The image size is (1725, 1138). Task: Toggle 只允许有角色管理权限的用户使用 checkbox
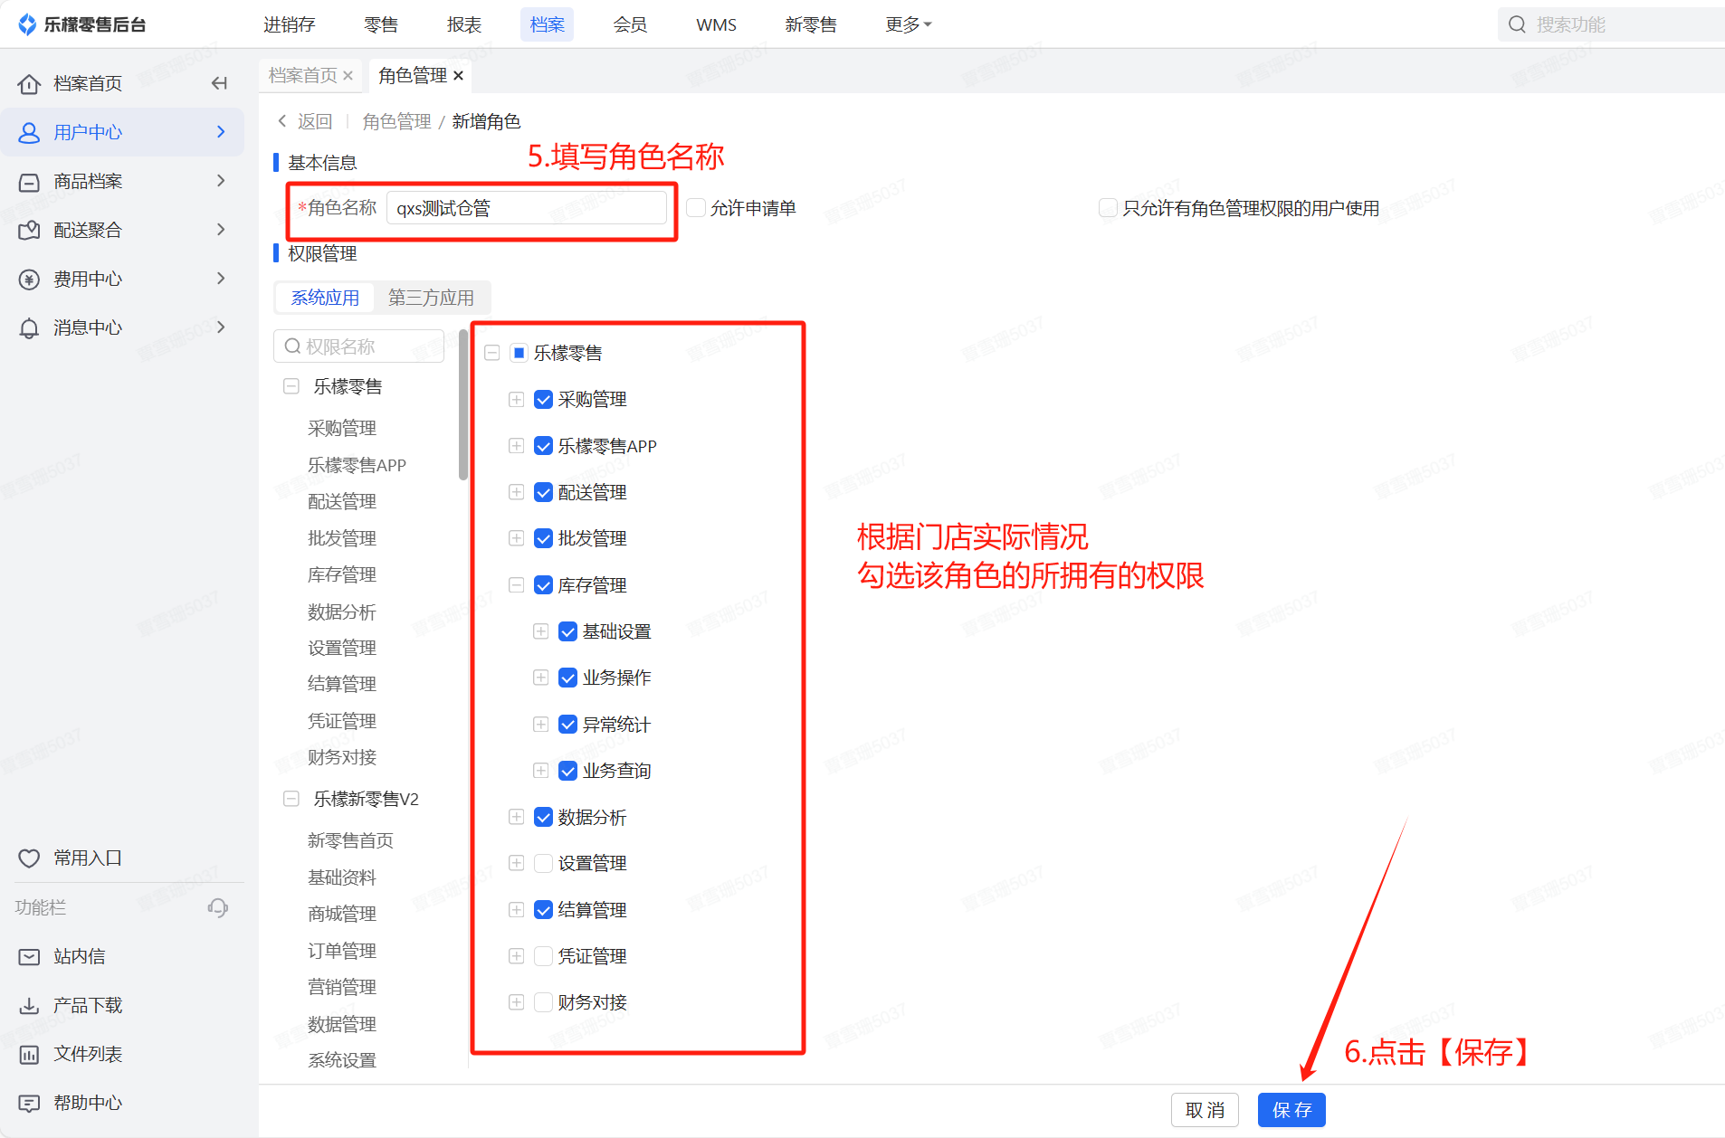(x=1108, y=208)
